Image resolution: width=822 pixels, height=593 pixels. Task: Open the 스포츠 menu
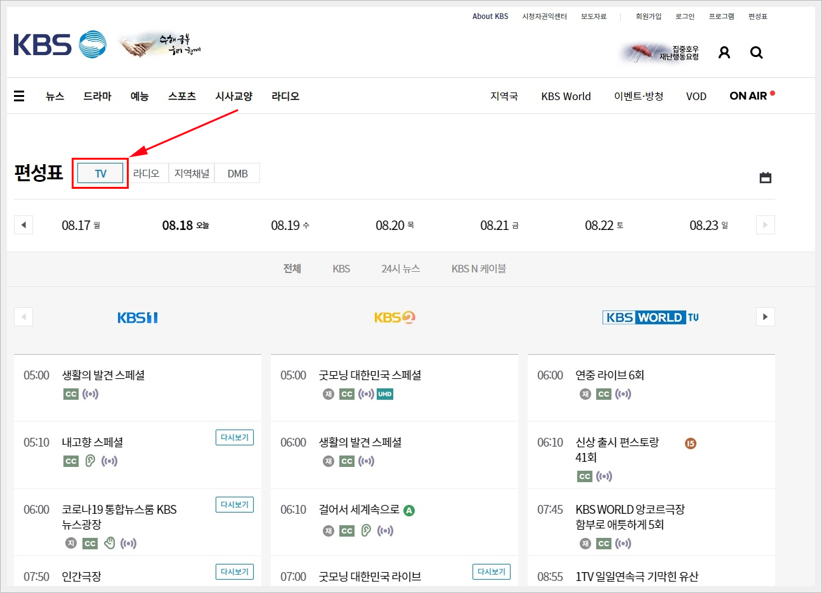click(182, 96)
